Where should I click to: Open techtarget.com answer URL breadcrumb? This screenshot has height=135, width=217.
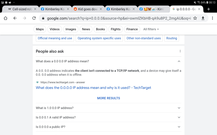coord(63,82)
